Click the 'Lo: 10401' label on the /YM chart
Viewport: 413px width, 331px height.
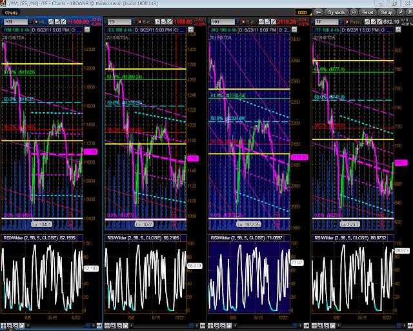[42, 225]
